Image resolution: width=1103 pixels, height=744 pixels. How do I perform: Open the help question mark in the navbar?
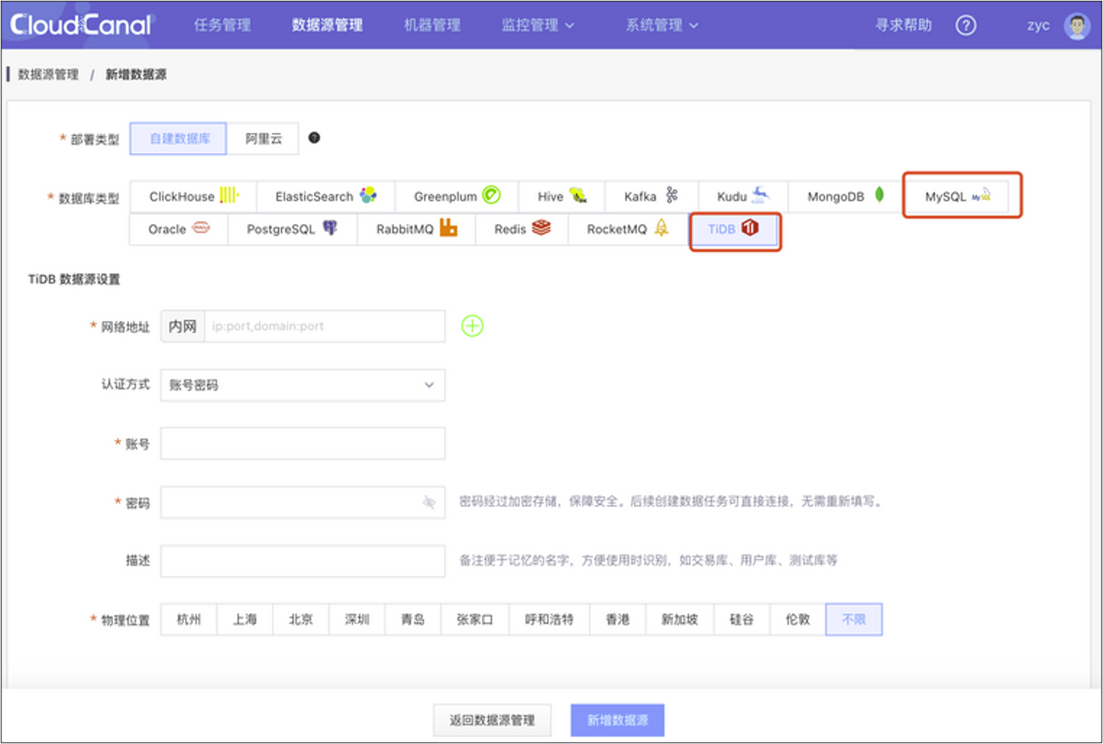tap(966, 25)
